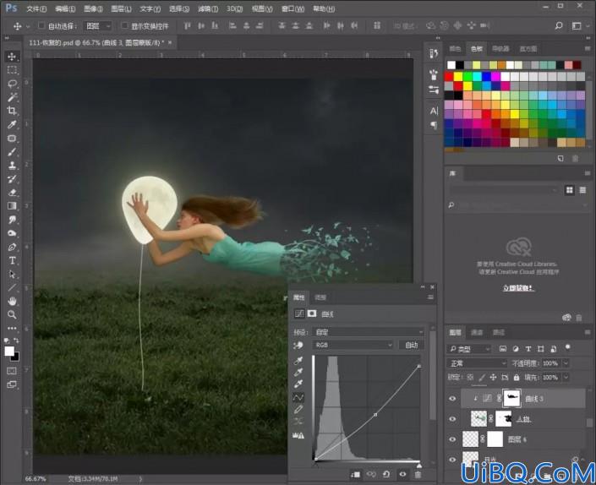Select the Brush tool
Screen dimensions: 596x485
click(12, 152)
